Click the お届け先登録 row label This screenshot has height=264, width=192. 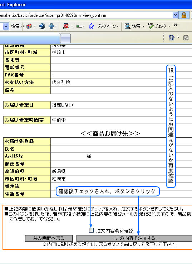27,141
